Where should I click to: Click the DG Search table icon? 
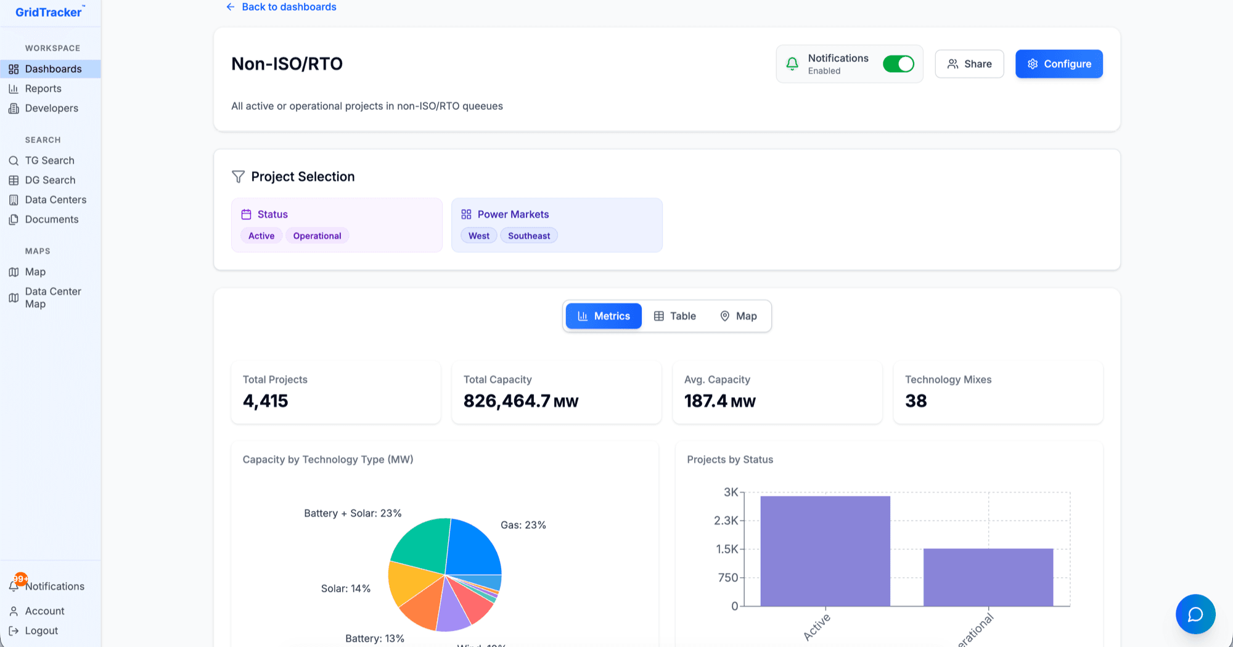14,180
